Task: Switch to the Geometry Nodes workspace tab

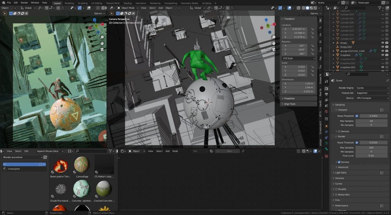Action: (190, 3)
